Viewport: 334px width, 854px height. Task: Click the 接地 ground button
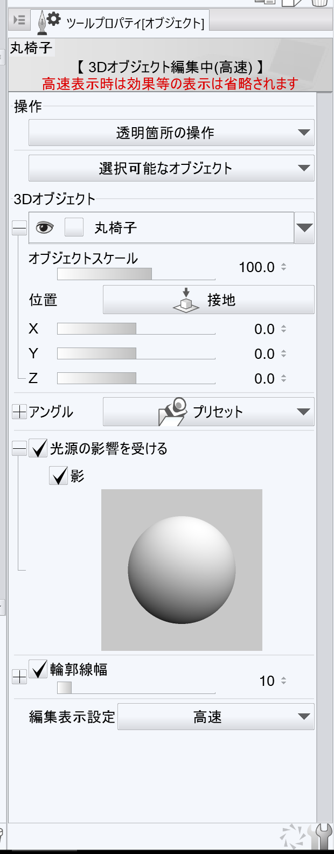point(208,300)
